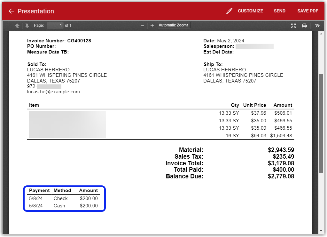Viewport: 327px width, 237px height.
Task: Click Balance Due value $2,779.08
Action: tap(281, 176)
